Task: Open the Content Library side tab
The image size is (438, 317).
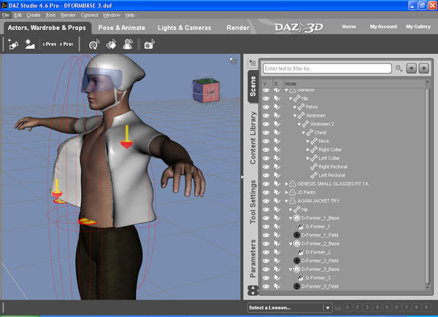Action: click(x=253, y=138)
